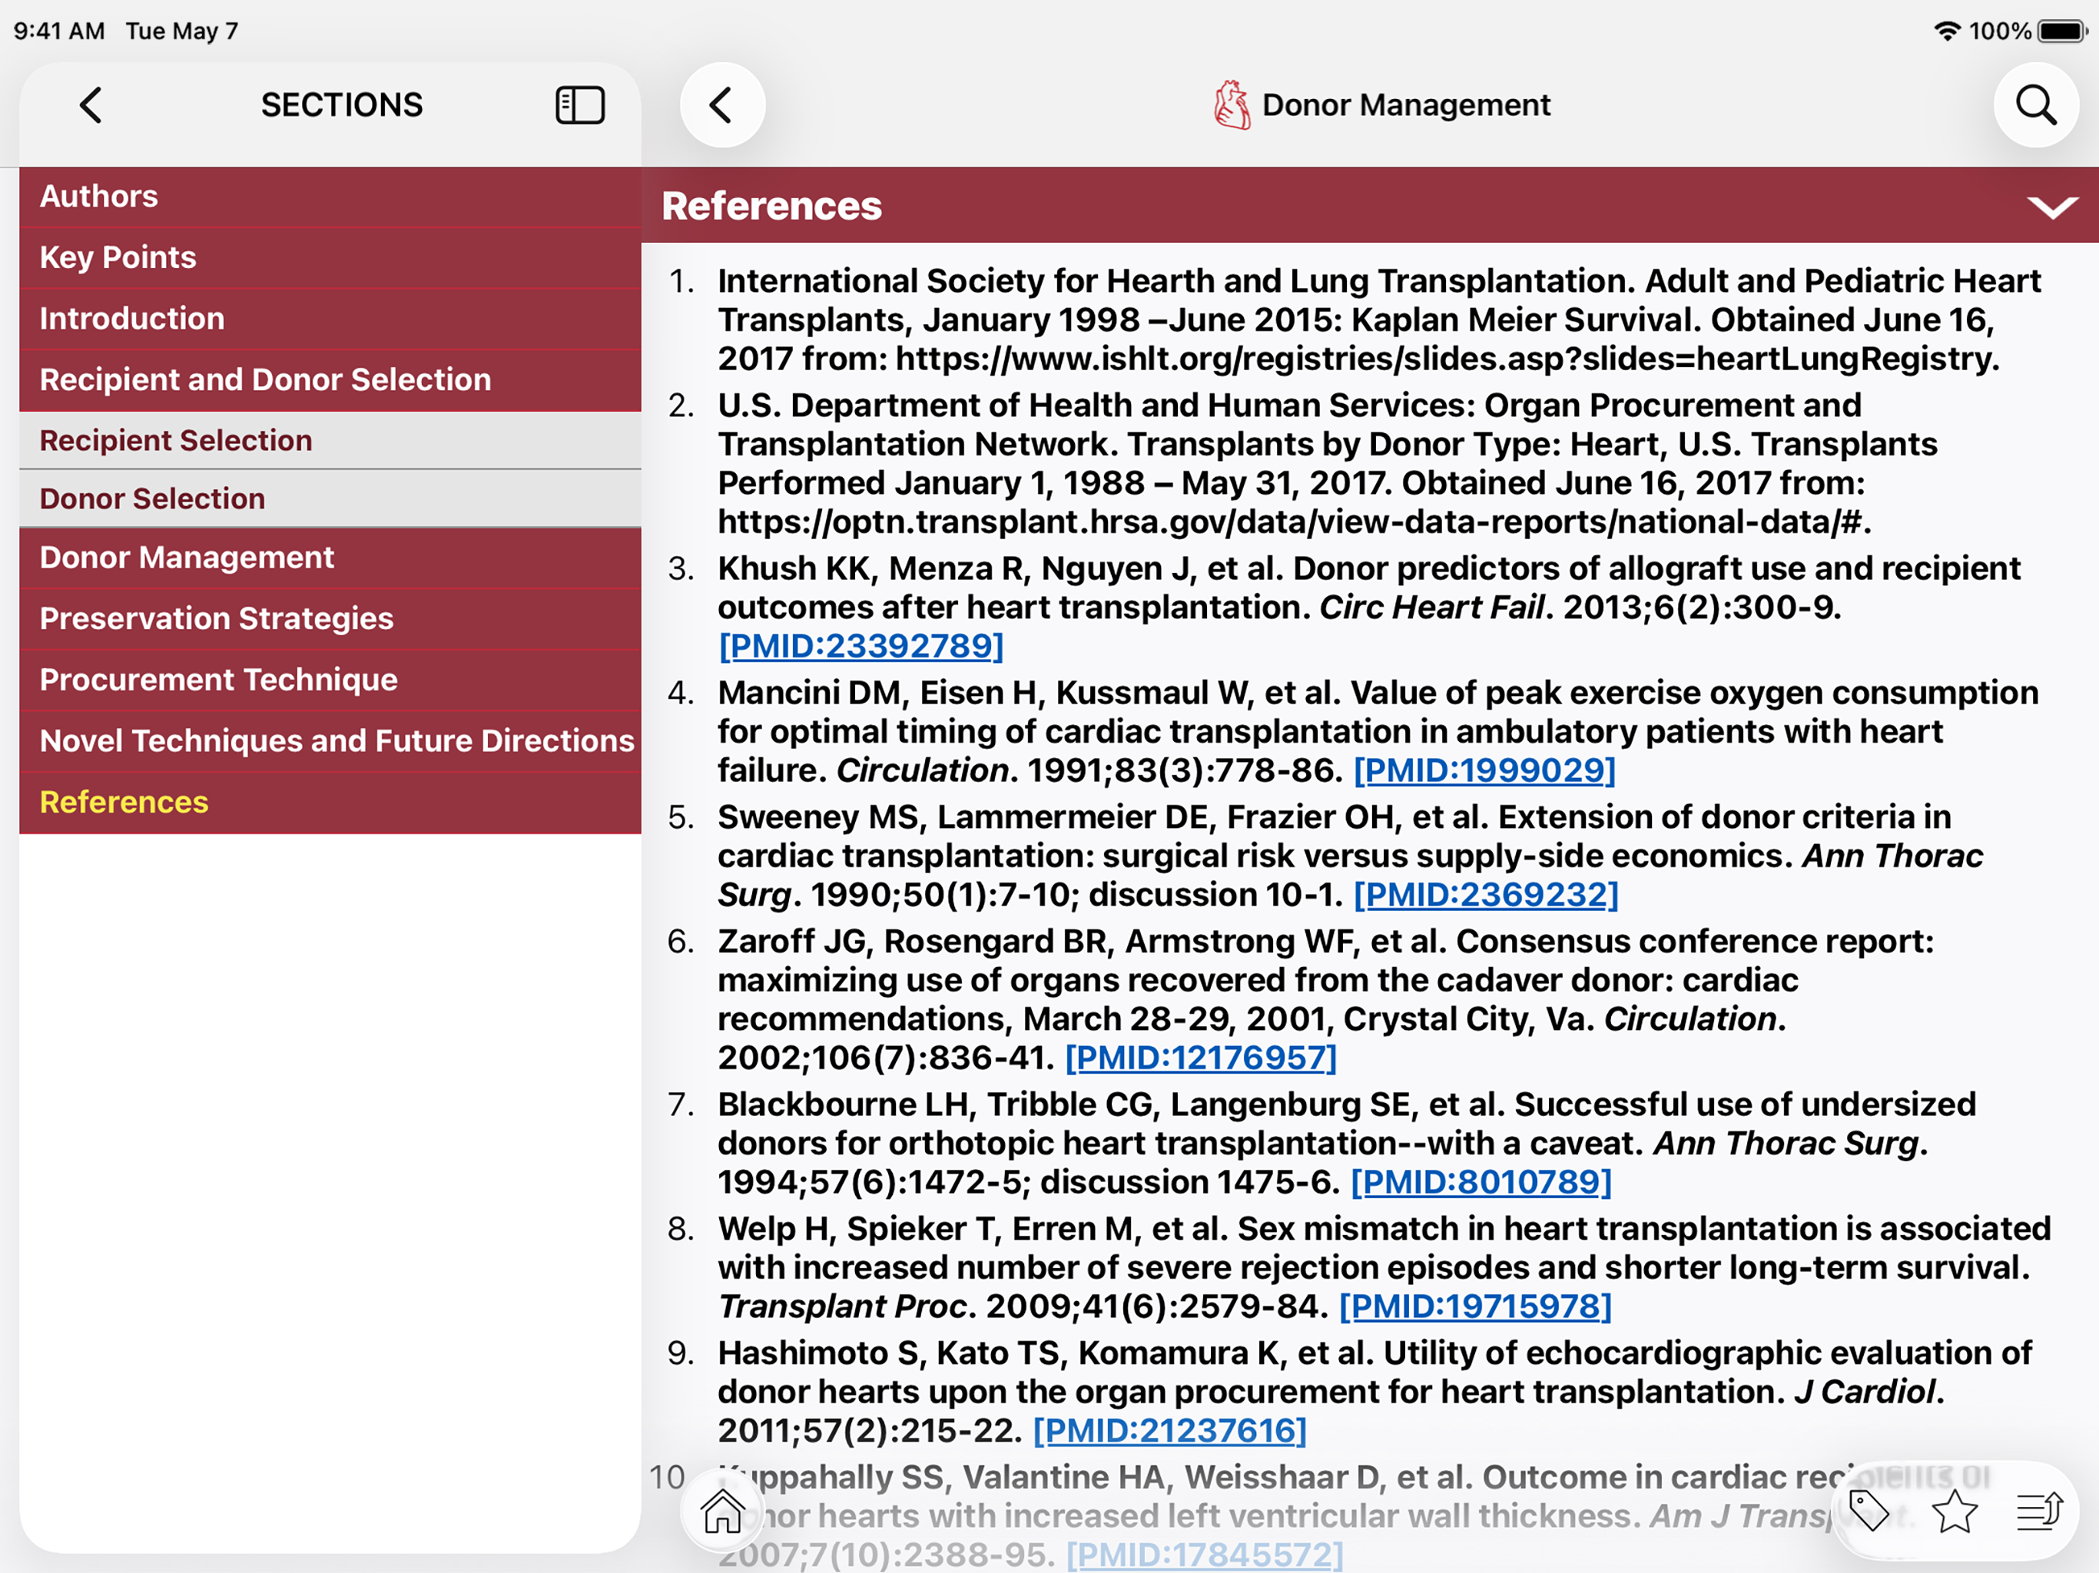This screenshot has width=2099, height=1573.
Task: Tap the Wi-Fi icon in status bar
Action: point(1946,31)
